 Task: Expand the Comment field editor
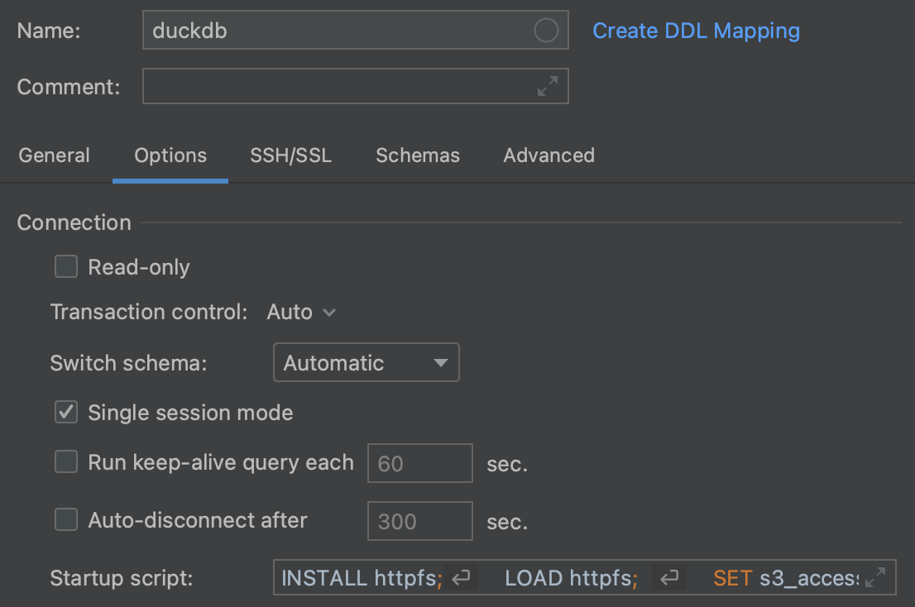(x=547, y=85)
